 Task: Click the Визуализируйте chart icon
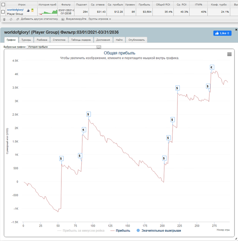point(63,19)
